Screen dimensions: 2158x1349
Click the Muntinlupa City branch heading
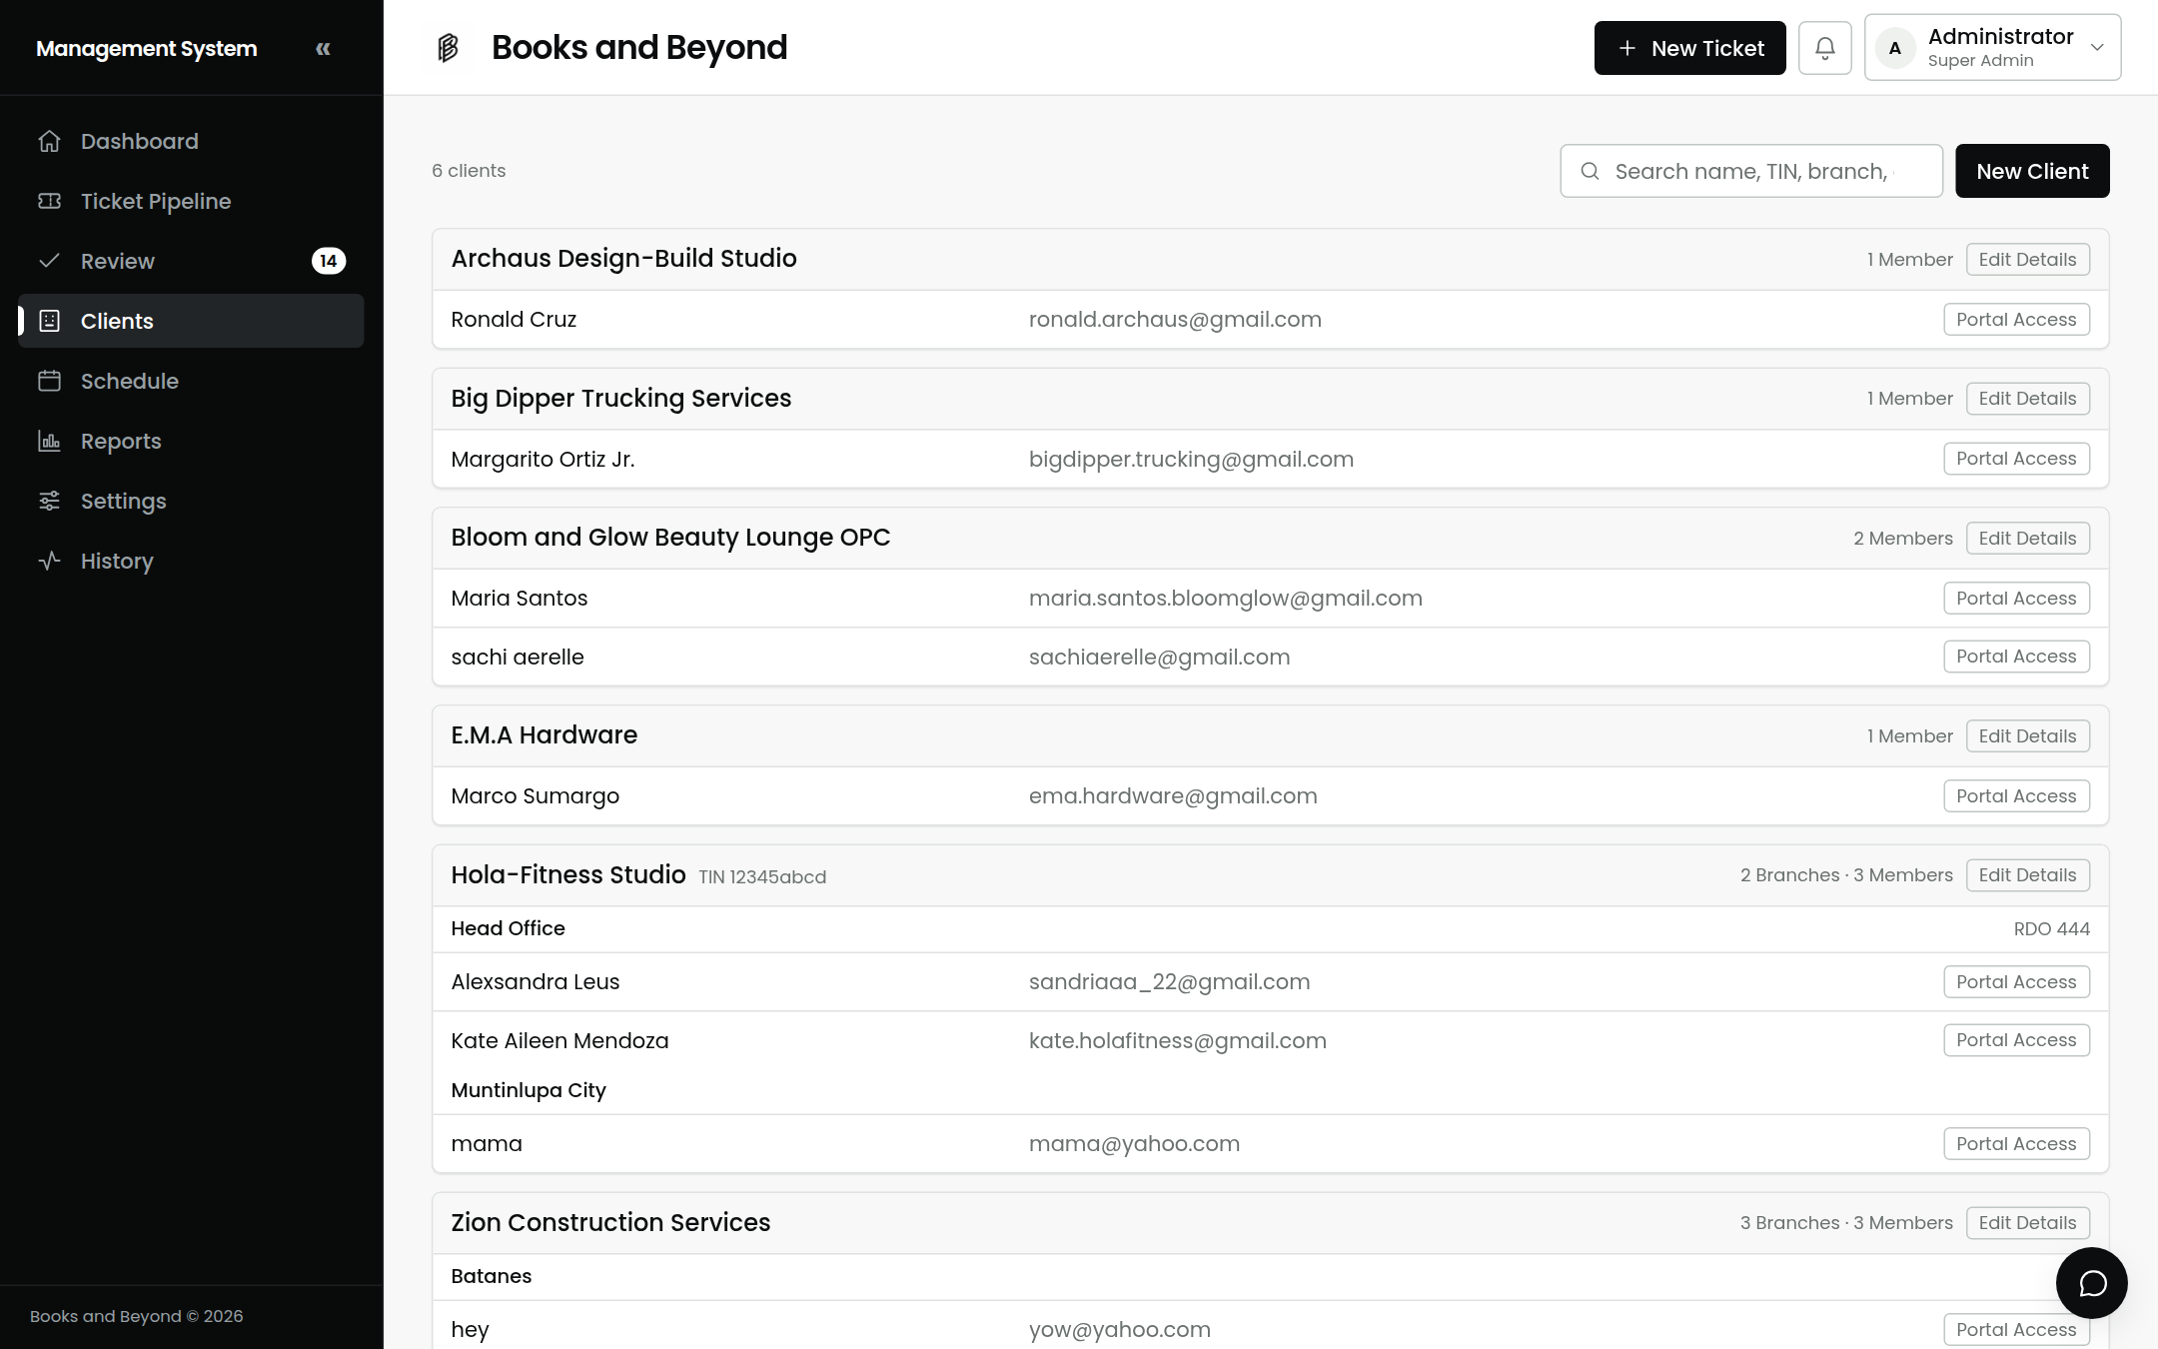(529, 1090)
